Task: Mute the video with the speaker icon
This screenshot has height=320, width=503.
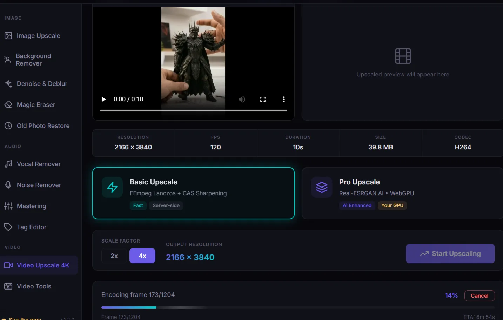Action: click(x=242, y=99)
